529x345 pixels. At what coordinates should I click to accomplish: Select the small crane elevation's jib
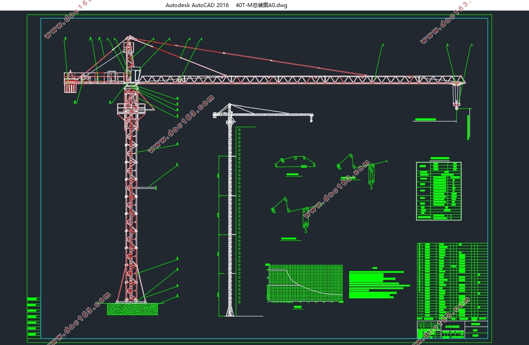pyautogui.click(x=272, y=114)
